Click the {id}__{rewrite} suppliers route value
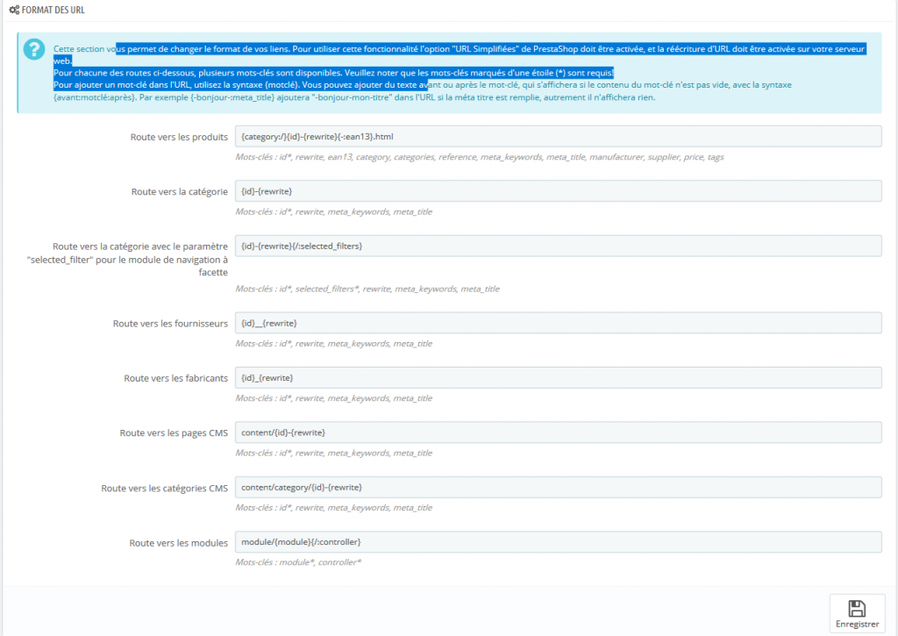This screenshot has width=898, height=636. [x=270, y=323]
